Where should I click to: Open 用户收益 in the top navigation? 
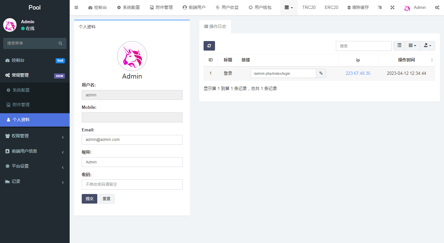click(227, 7)
